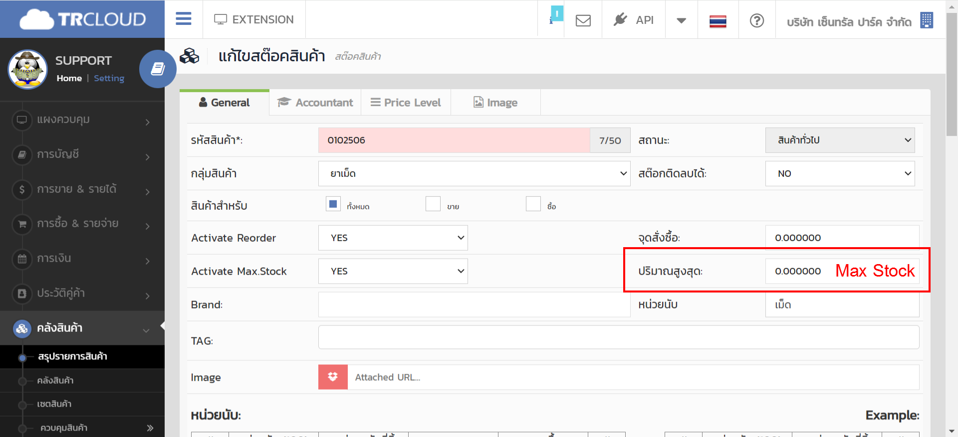Click the สต๊อคสินค้า breadcrumb text

tap(358, 56)
